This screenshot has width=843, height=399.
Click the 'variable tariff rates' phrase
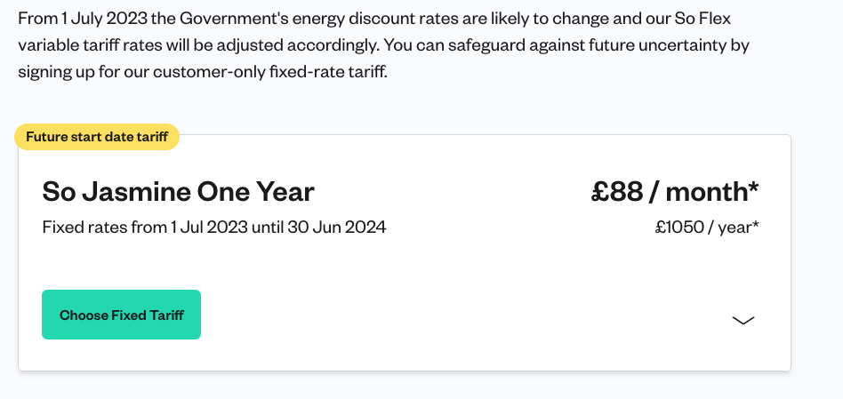[x=91, y=45]
